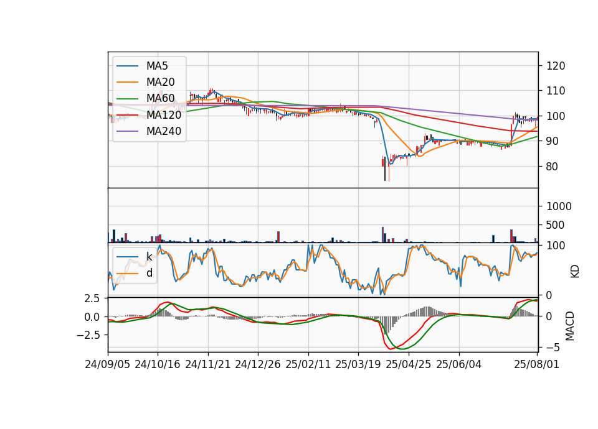Click the MACD axis title

[570, 326]
